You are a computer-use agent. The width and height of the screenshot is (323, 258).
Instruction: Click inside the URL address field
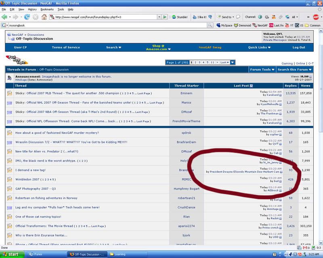pos(106,17)
